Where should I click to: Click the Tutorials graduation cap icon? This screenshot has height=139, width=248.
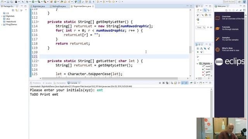pyautogui.click(x=218, y=29)
